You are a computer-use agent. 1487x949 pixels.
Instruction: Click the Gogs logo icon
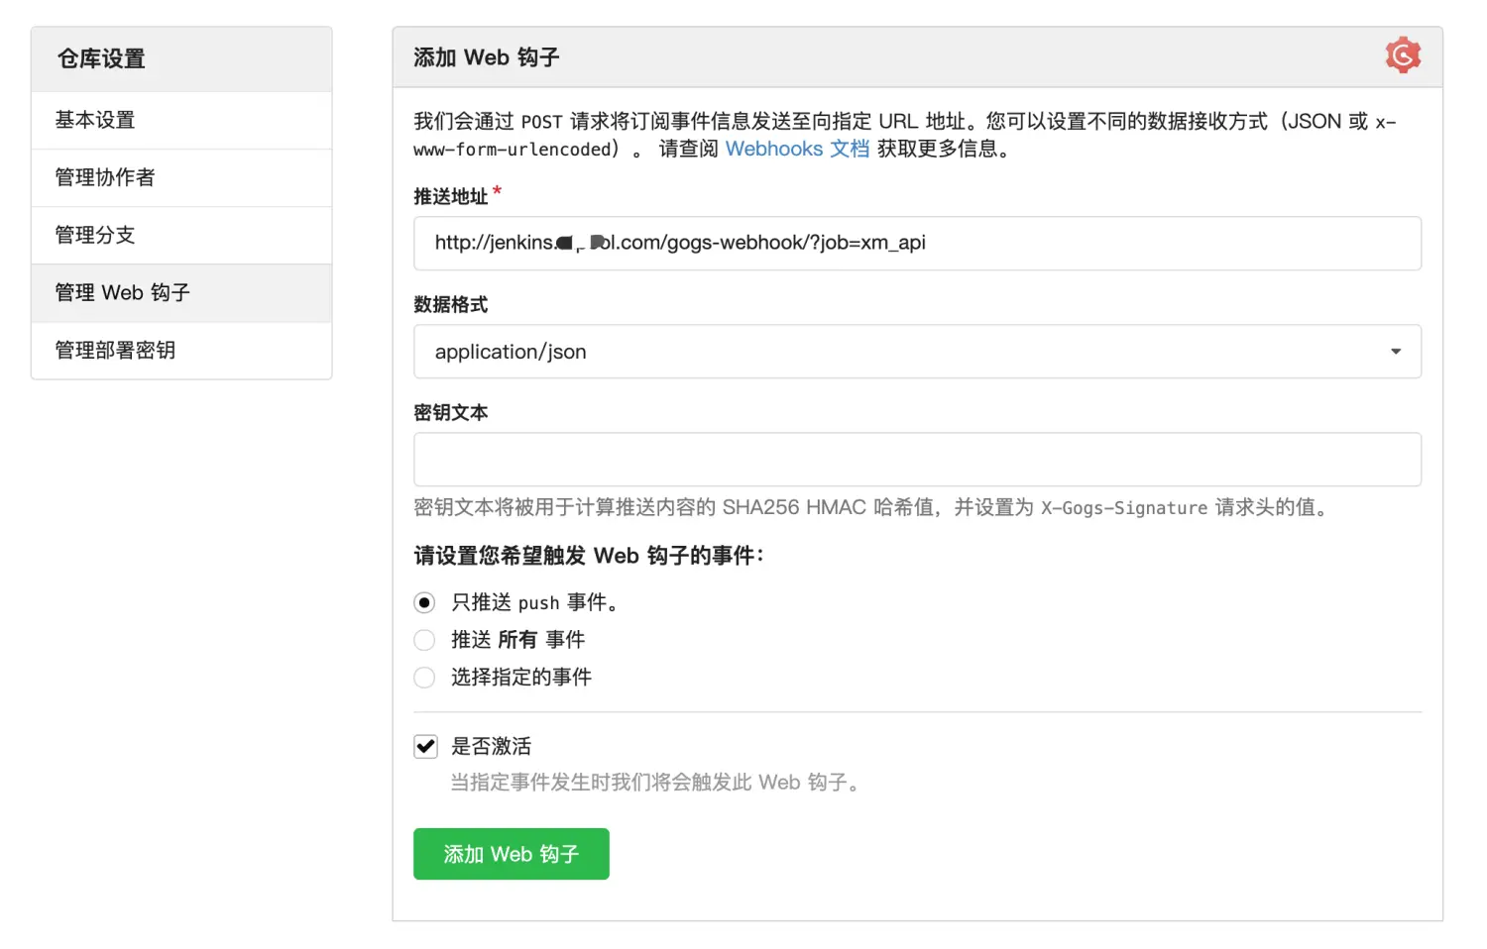click(1402, 55)
